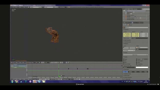Select Faces duplication option
Image resolution: width=160 pixels, height=90 pixels.
[140, 72]
